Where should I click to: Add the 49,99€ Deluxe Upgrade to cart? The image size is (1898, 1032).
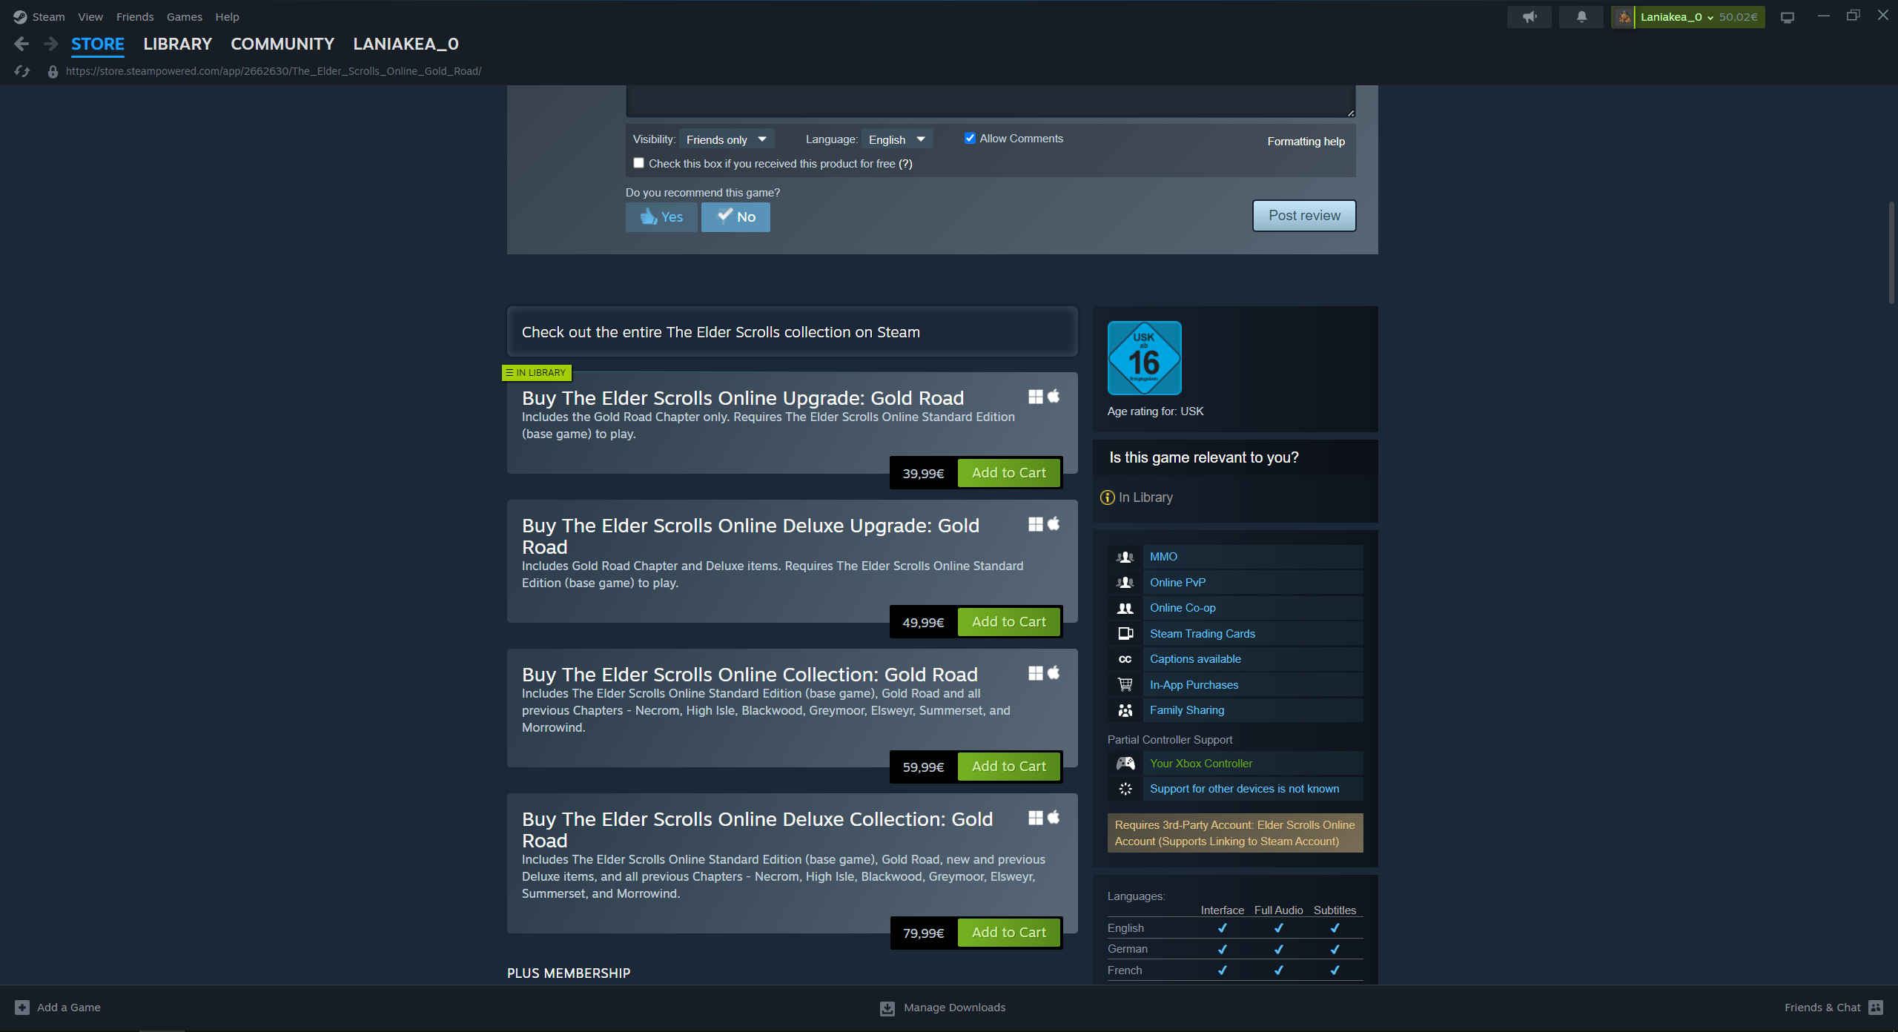pos(1009,622)
